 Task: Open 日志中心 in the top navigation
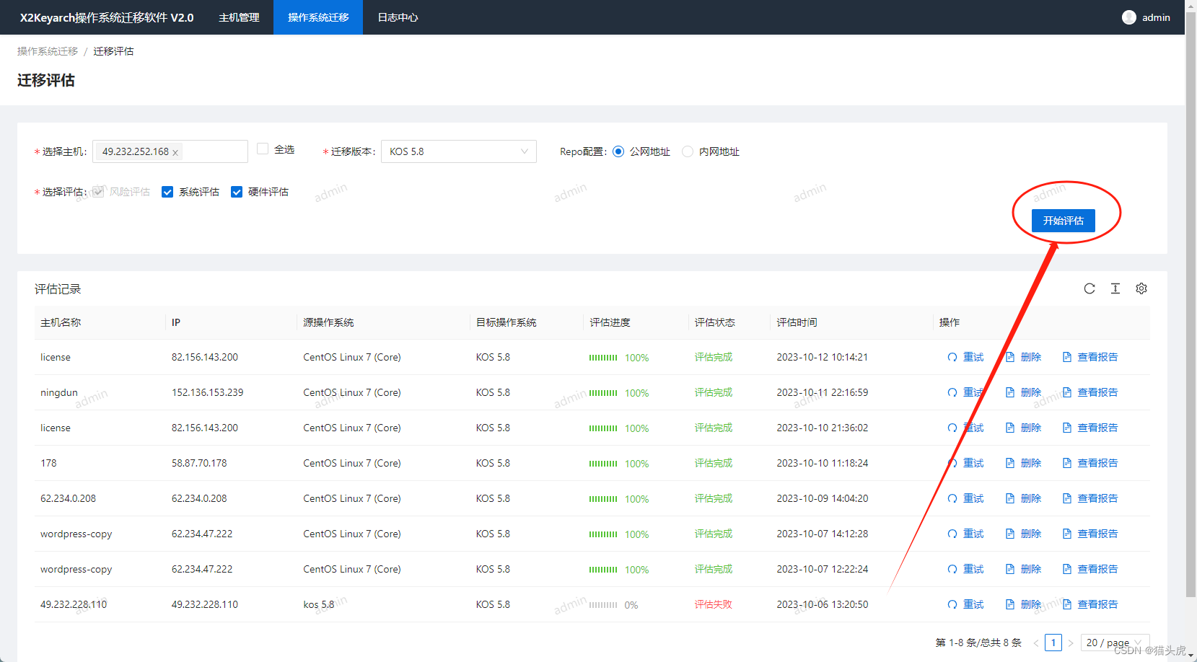point(398,17)
